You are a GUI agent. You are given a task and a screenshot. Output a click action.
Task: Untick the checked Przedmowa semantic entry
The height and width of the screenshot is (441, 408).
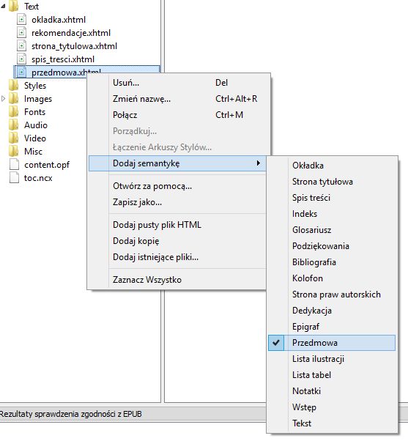point(332,343)
